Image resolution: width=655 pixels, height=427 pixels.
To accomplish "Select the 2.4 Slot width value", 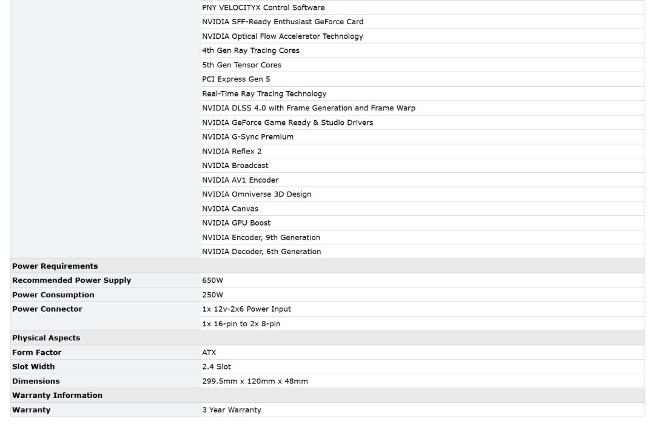I will coord(217,367).
